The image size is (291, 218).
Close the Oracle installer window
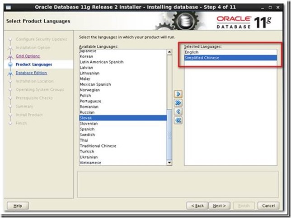pos(278,7)
